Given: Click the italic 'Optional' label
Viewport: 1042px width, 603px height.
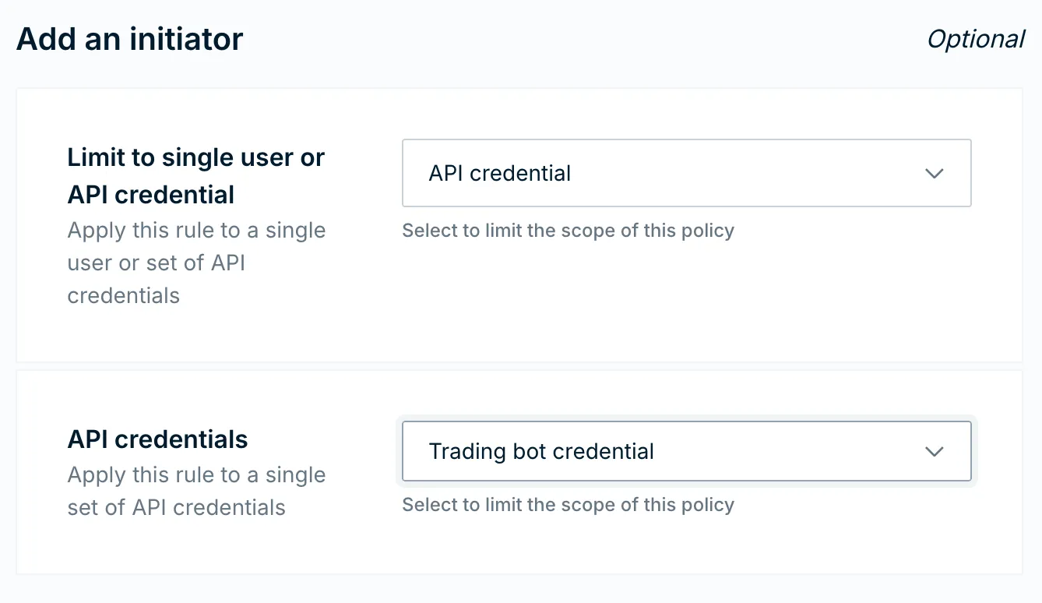Looking at the screenshot, I should (x=975, y=39).
